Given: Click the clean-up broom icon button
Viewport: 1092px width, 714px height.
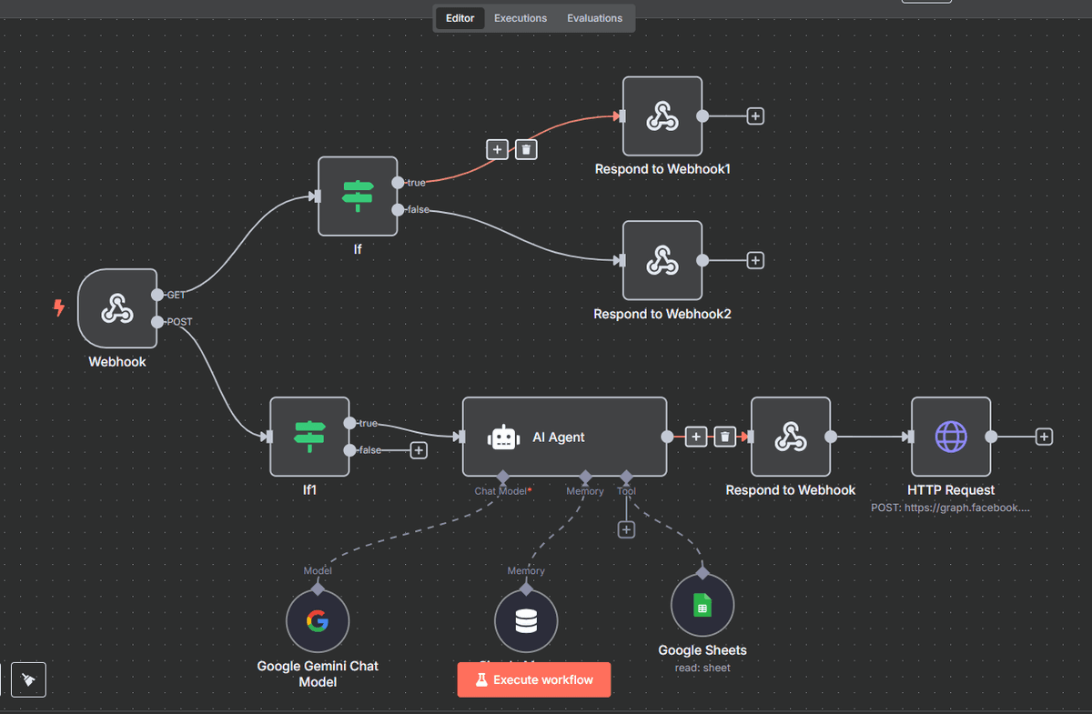Looking at the screenshot, I should (x=29, y=679).
